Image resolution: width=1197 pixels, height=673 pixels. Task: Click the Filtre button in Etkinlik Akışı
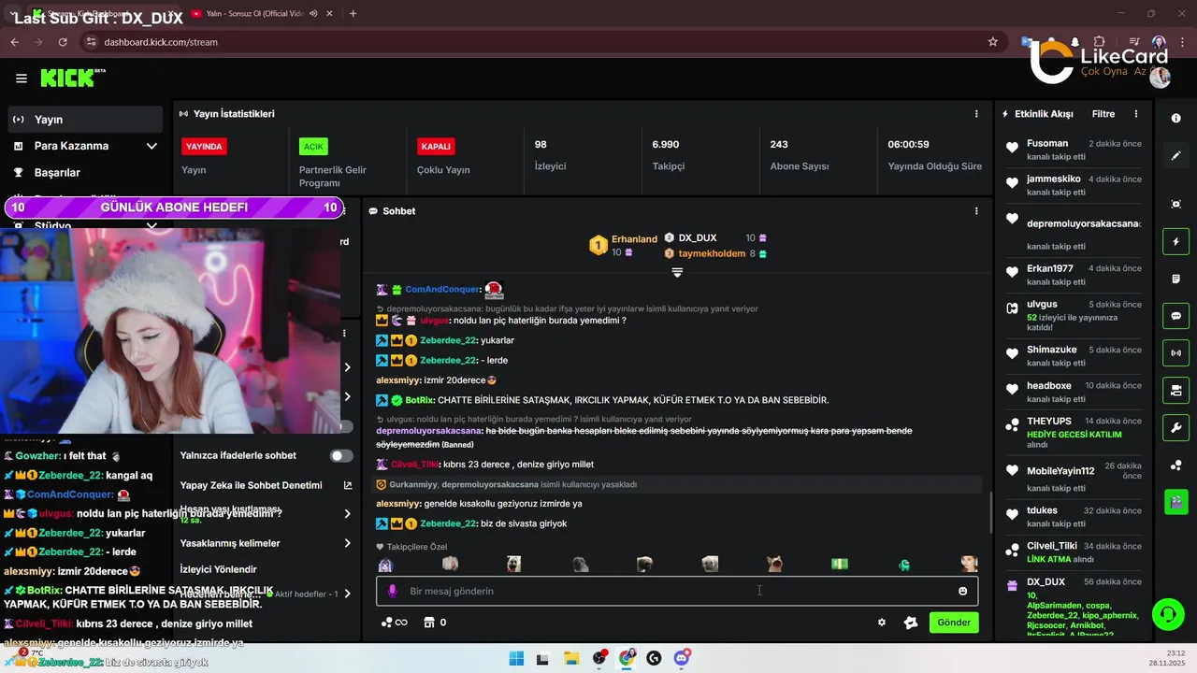[1103, 114]
